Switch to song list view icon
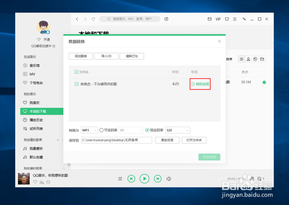This screenshot has width=289, height=205. pyautogui.click(x=241, y=59)
